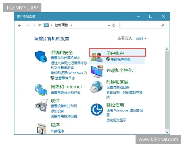The width and height of the screenshot is (184, 147).
Task: Click 轻松使用 blue circle icon
Action: [x=97, y=110]
